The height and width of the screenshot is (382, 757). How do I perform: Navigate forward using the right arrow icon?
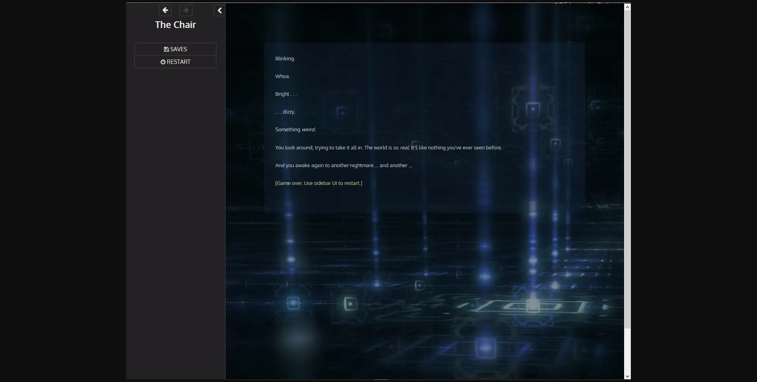point(185,10)
